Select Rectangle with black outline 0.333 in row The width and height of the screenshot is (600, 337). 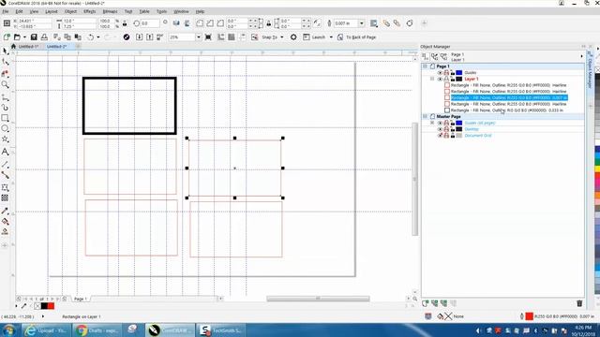(506, 110)
